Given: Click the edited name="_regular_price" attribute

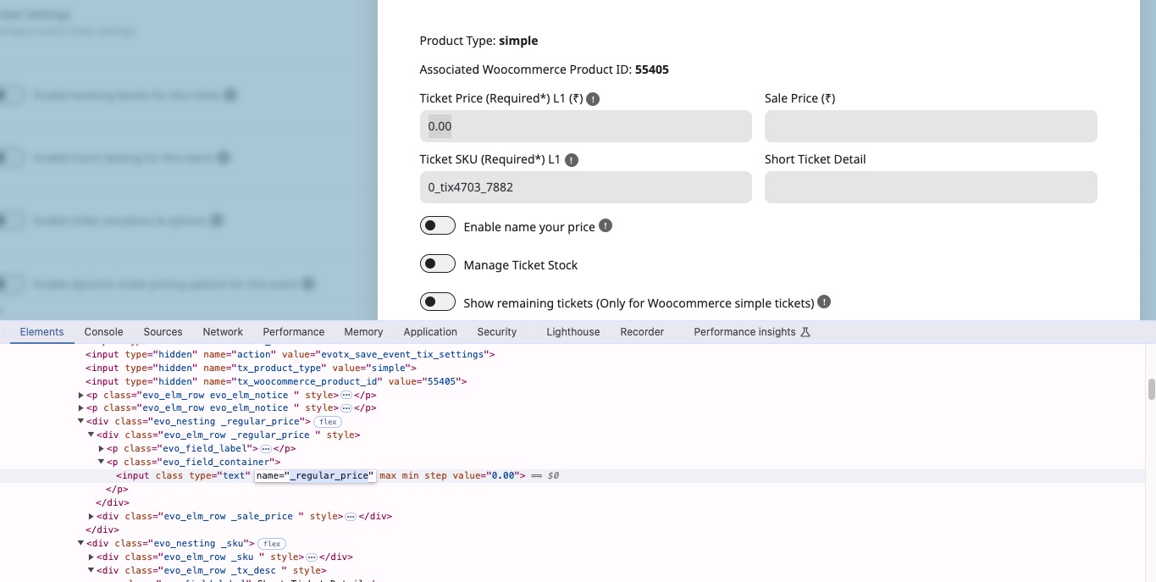Looking at the screenshot, I should pos(314,475).
